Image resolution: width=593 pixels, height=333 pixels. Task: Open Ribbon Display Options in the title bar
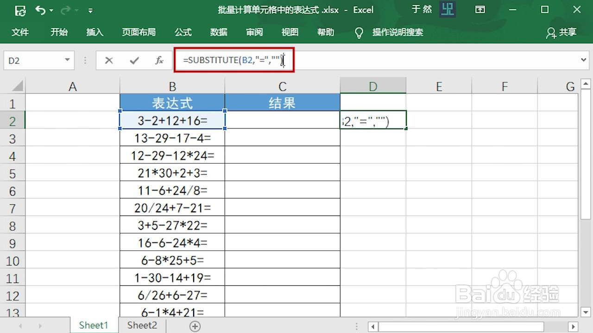click(480, 10)
